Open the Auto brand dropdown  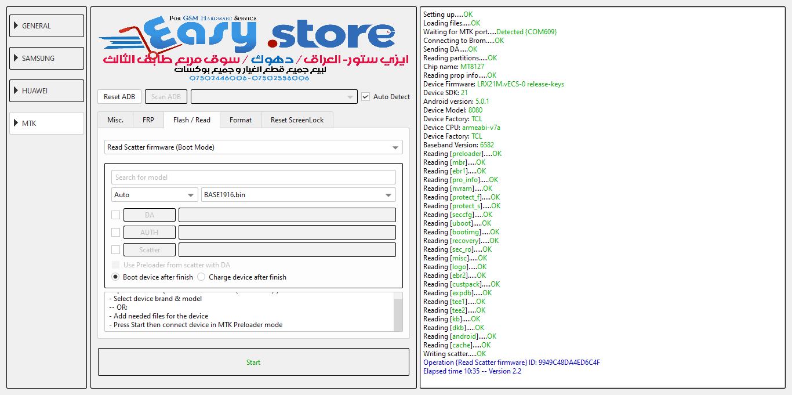(155, 195)
